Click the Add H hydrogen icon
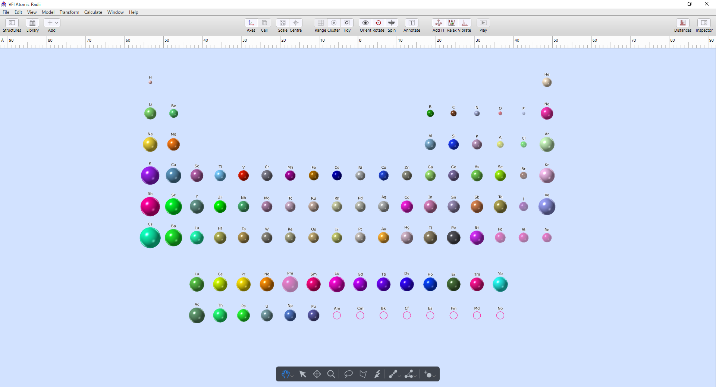This screenshot has width=716, height=387. tap(438, 23)
